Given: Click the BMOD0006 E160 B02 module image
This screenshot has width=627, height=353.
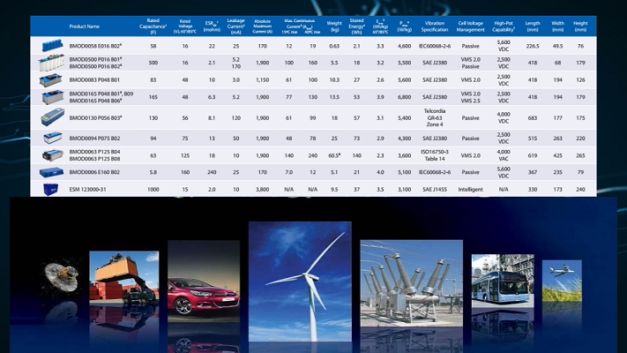Looking at the screenshot, I should click(x=51, y=172).
